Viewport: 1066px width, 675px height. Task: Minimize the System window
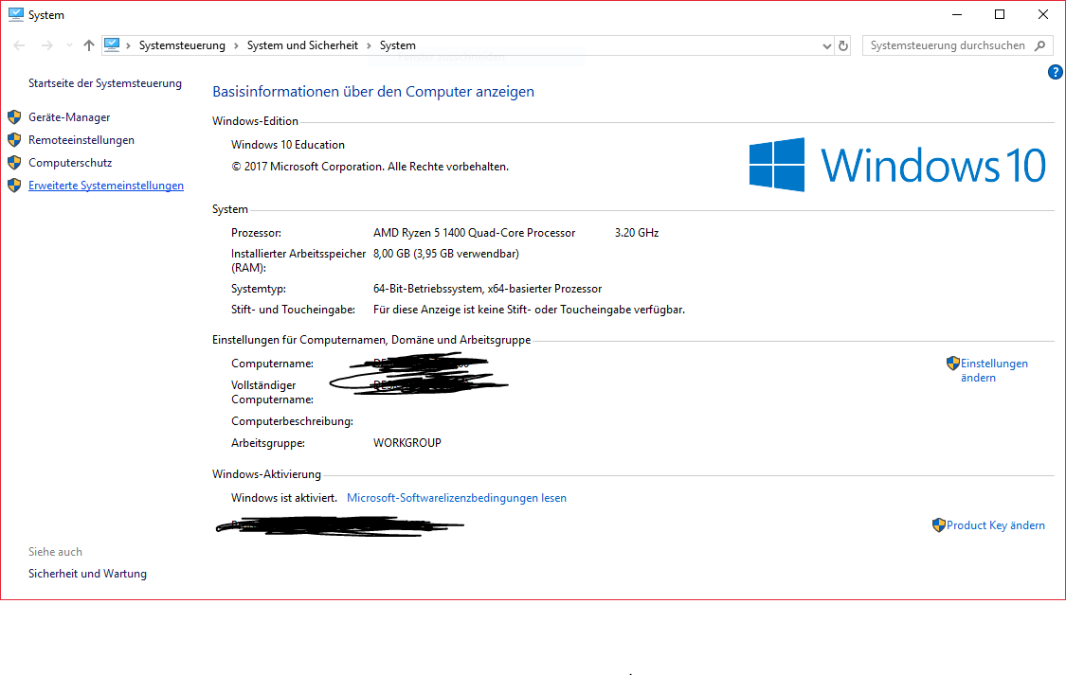[x=957, y=14]
